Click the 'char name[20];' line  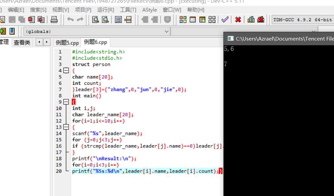[92, 77]
